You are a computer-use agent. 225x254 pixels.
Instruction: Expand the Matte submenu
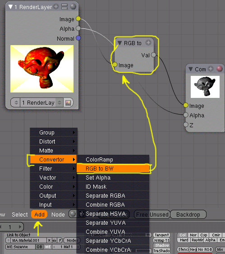point(54,151)
